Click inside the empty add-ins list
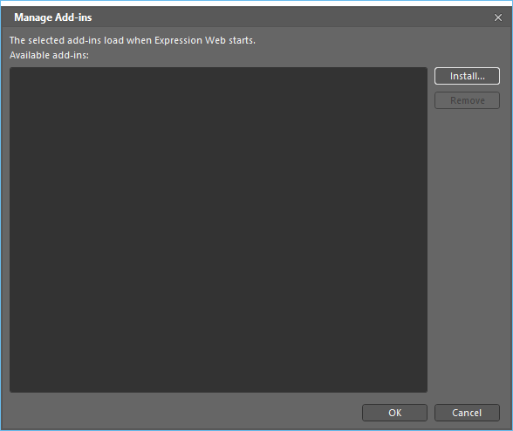The image size is (513, 431). click(x=218, y=229)
